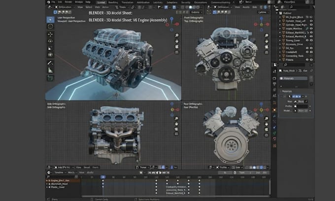Hide Cylinder_Head_Left using its eye icon
The height and width of the screenshot is (201, 335).
(x=311, y=21)
